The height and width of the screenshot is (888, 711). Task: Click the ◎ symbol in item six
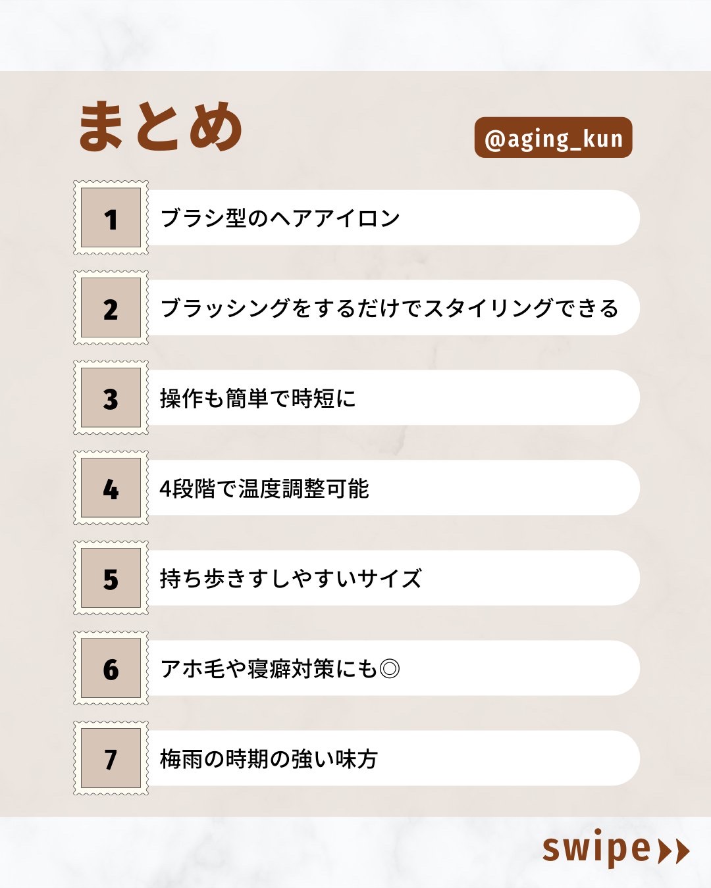click(x=390, y=669)
